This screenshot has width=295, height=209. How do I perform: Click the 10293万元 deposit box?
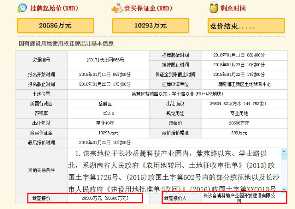151,26
